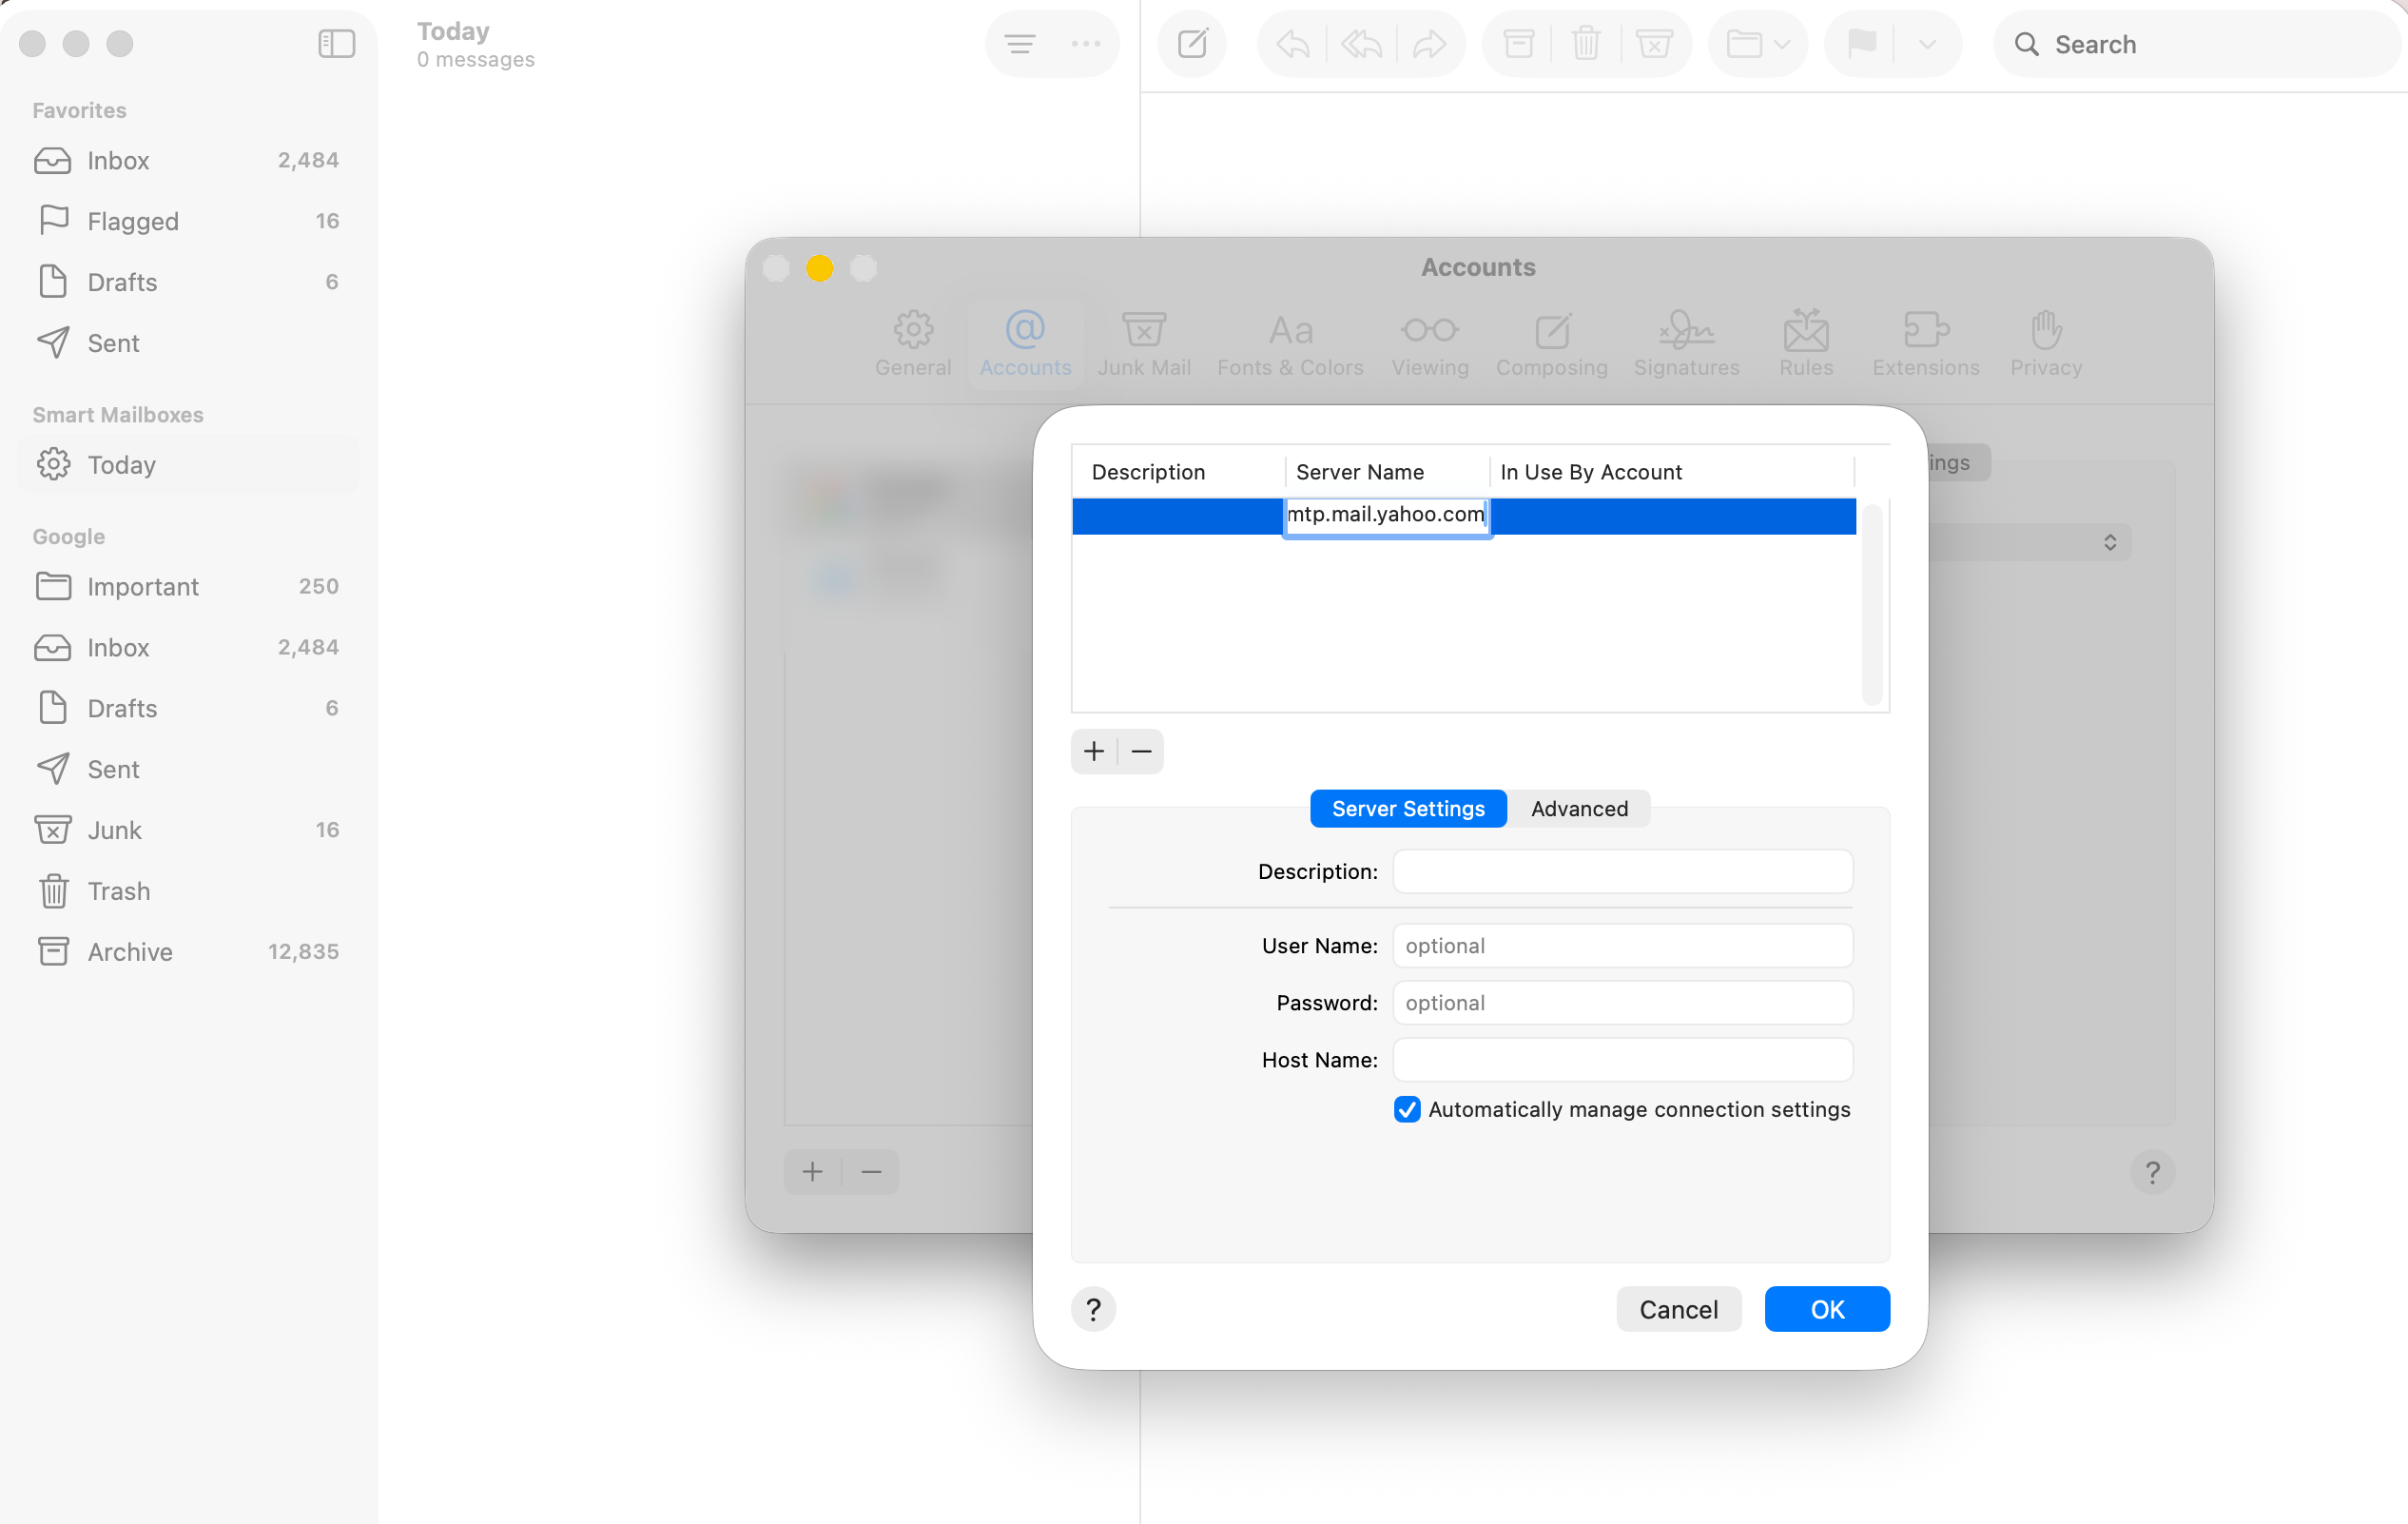Select the Server Settings tab
Image resolution: width=2408 pixels, height=1524 pixels.
(x=1407, y=808)
